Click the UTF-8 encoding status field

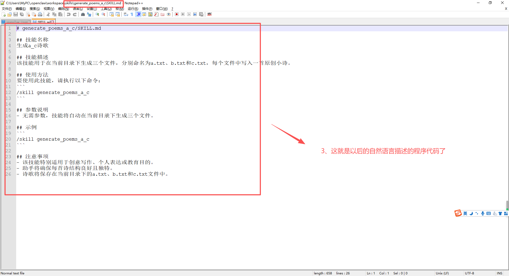[x=469, y=273]
